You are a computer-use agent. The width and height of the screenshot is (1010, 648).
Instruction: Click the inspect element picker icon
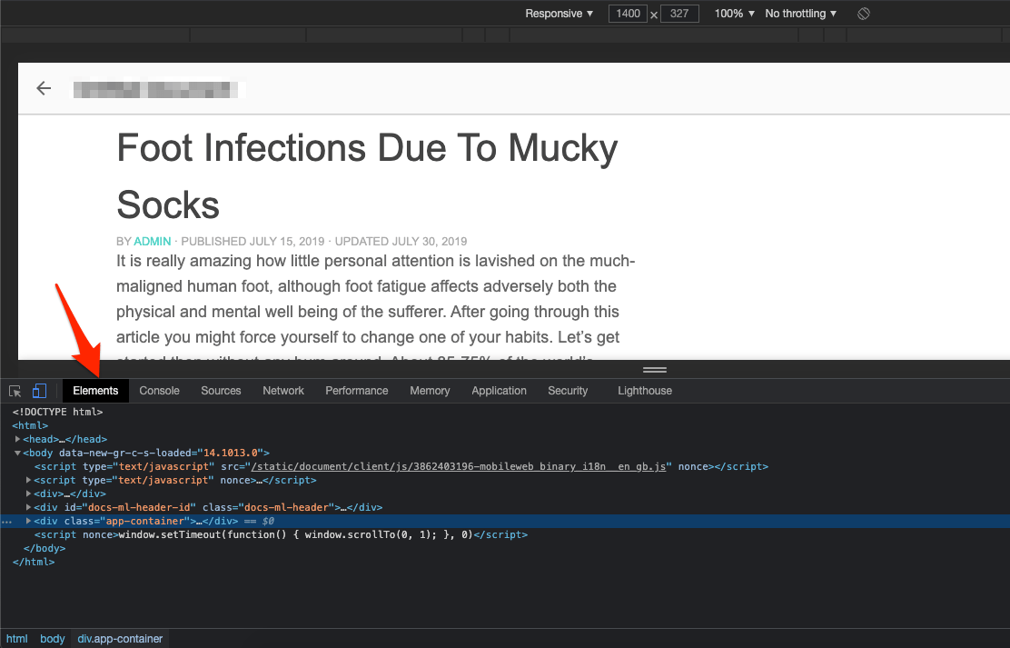[x=15, y=391]
